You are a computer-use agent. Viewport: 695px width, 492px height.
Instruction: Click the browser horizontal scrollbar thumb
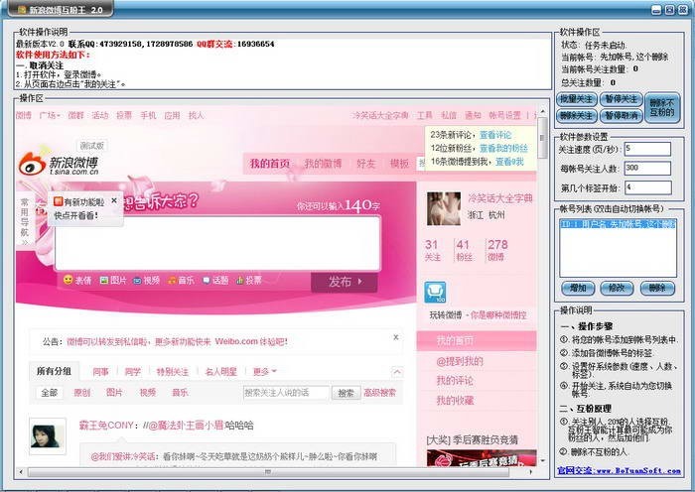pyautogui.click(x=268, y=472)
